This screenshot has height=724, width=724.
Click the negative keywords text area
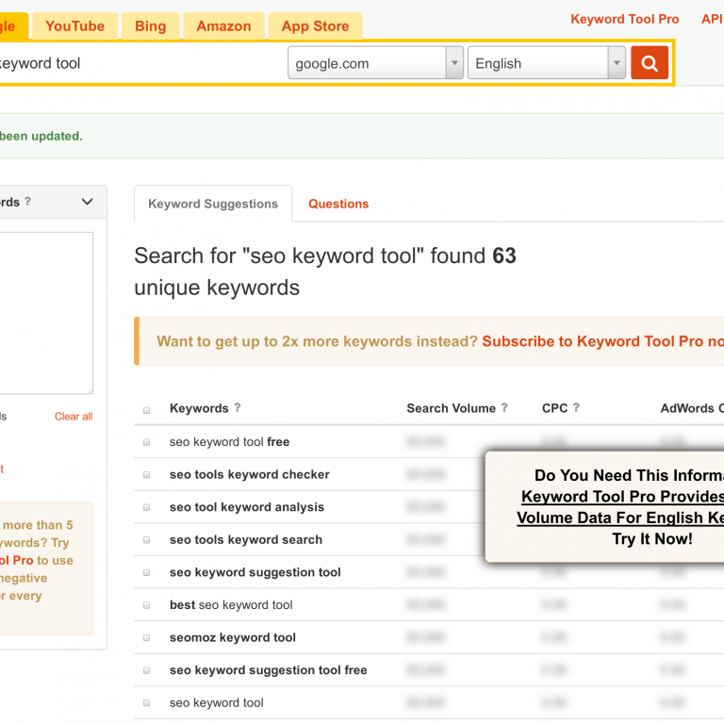[45, 313]
